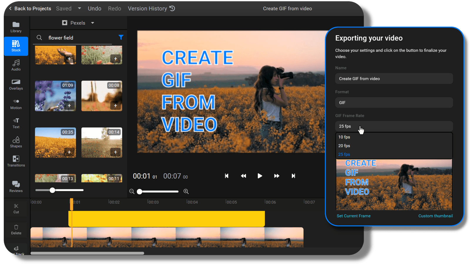Select the Text tool in sidebar
This screenshot has width=470, height=264.
[x=16, y=123]
